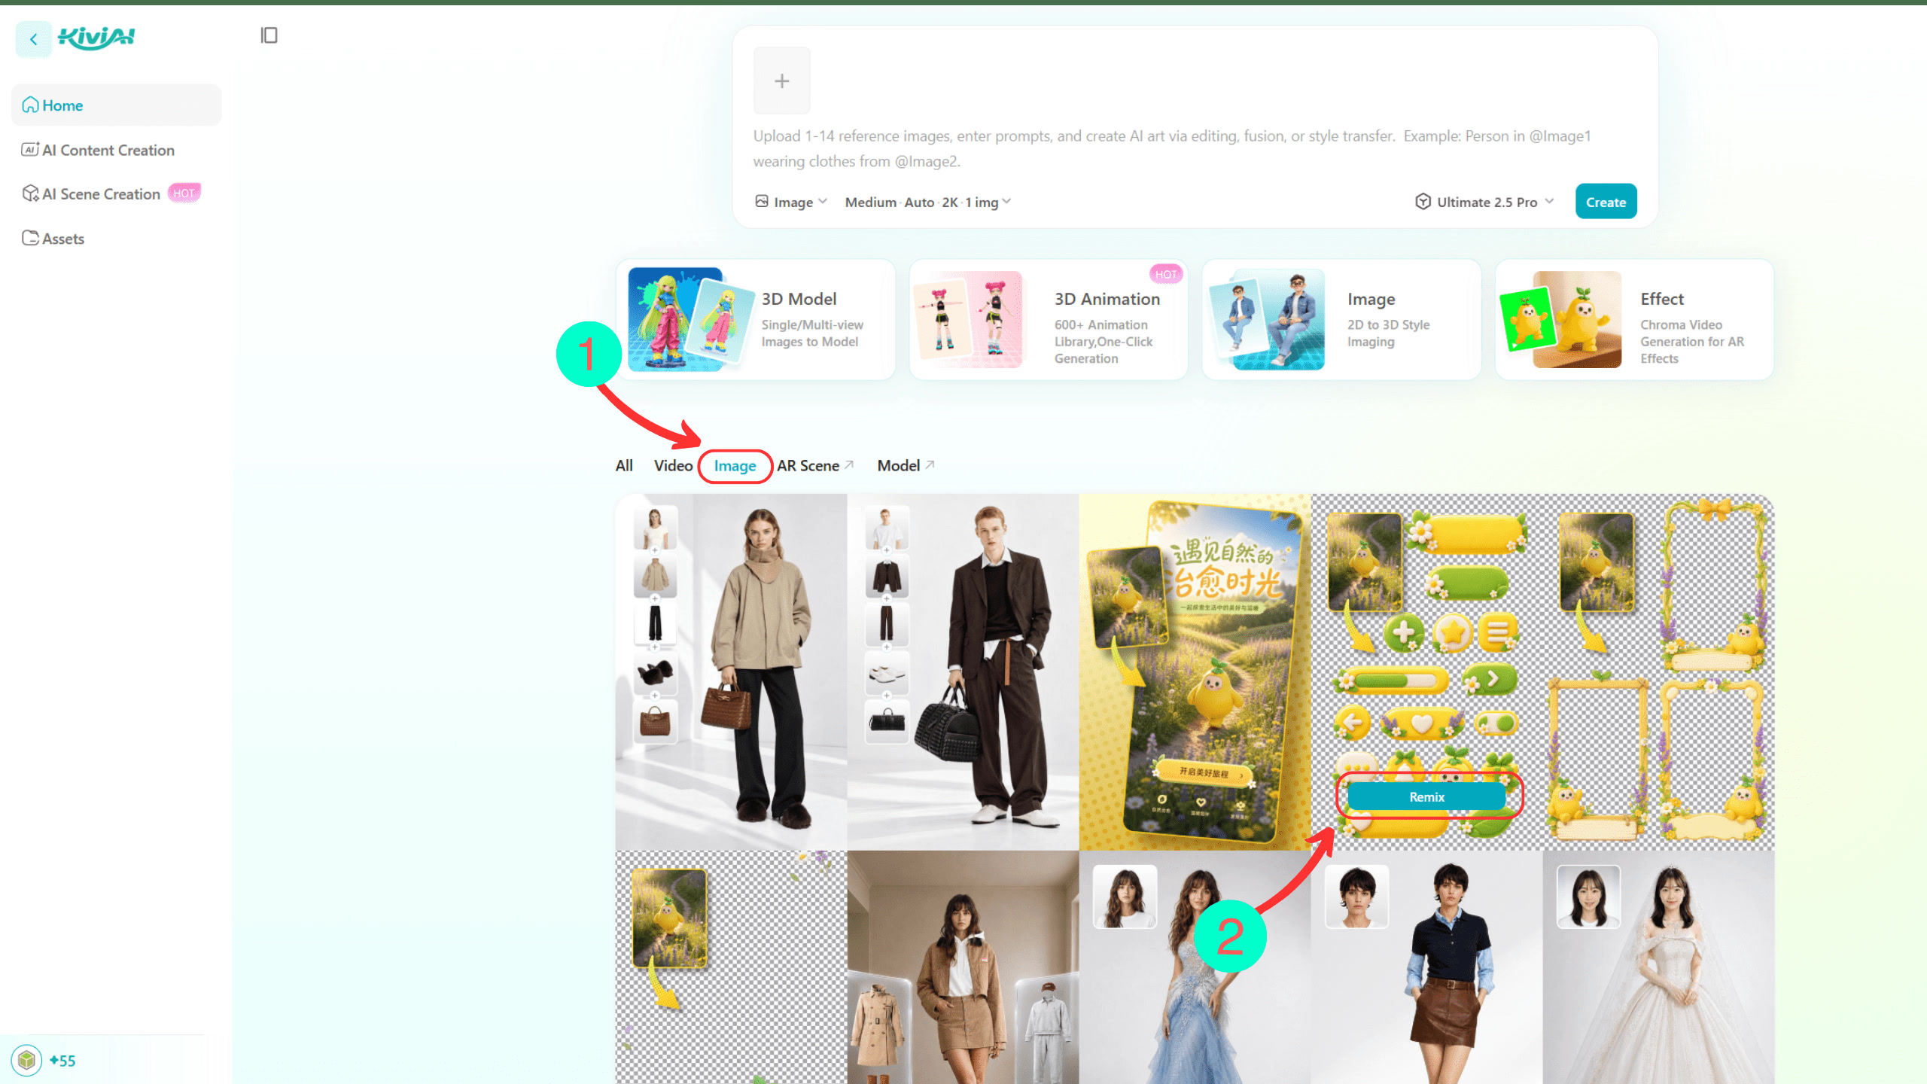
Task: Open the Medium Auto 2K 1 img settings dropdown
Action: pyautogui.click(x=927, y=202)
